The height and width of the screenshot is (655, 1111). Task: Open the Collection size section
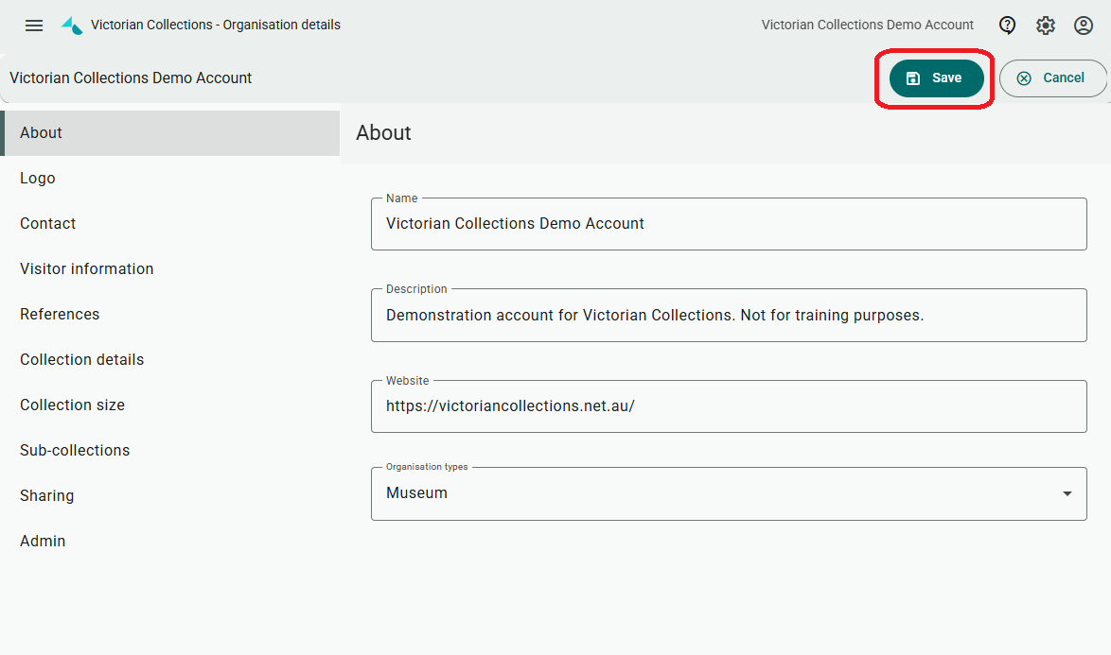(170, 405)
